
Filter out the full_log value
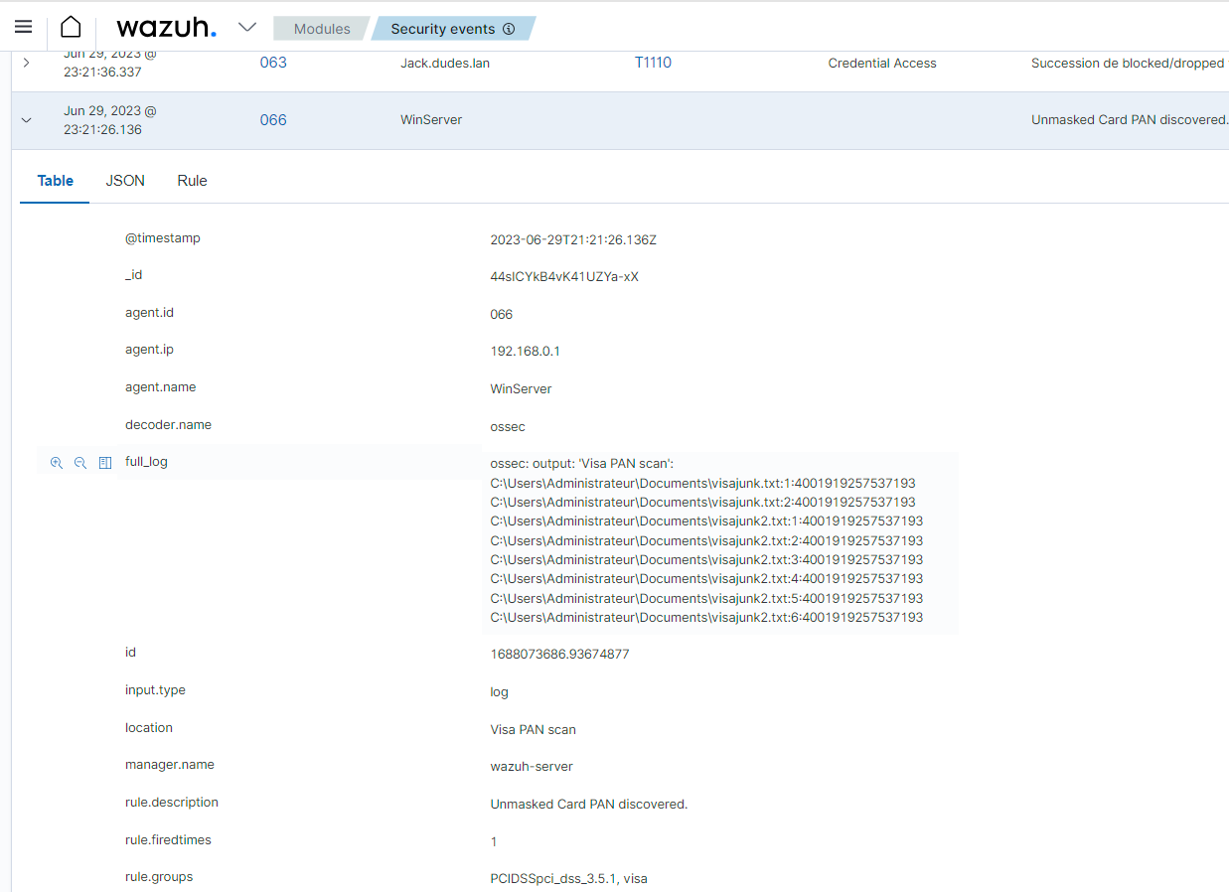click(x=80, y=463)
